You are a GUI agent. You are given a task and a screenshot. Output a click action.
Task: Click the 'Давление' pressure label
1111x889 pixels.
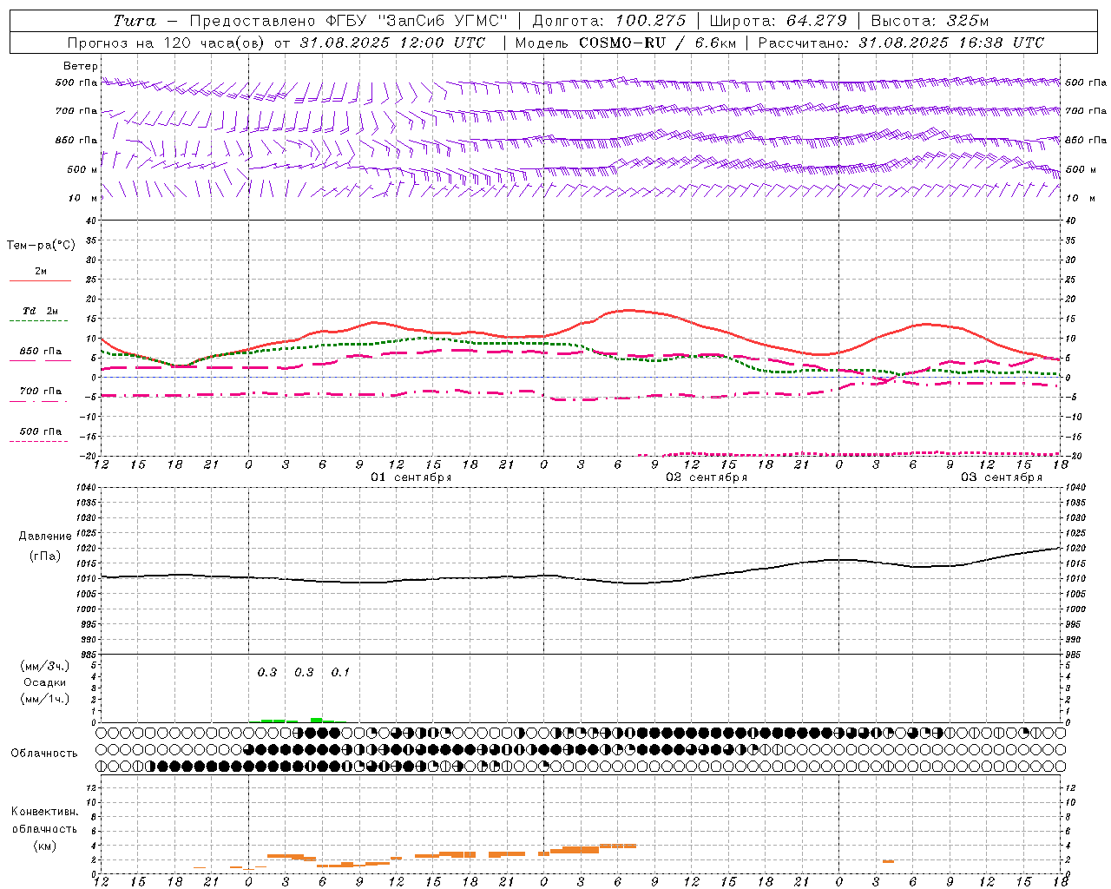click(45, 537)
